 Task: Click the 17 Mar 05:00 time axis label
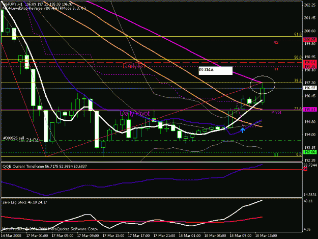[x=63, y=236]
